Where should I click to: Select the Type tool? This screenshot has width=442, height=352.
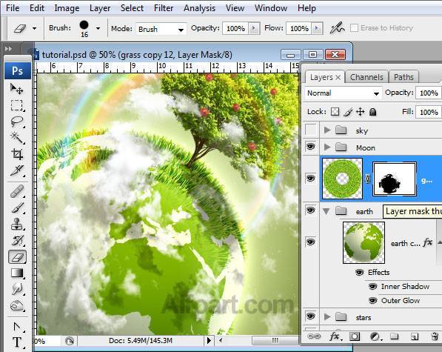pos(16,342)
